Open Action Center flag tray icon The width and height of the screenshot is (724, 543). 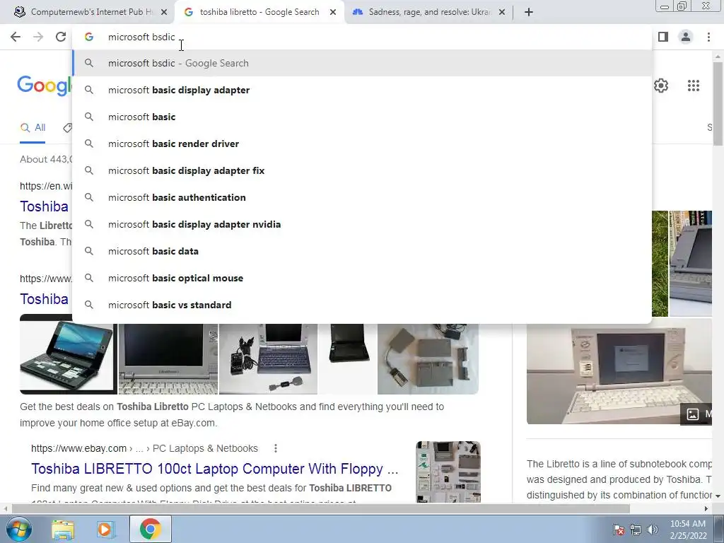click(x=618, y=530)
